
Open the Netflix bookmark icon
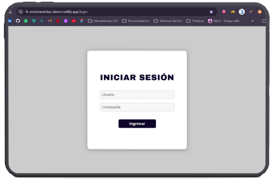pyautogui.click(x=58, y=21)
